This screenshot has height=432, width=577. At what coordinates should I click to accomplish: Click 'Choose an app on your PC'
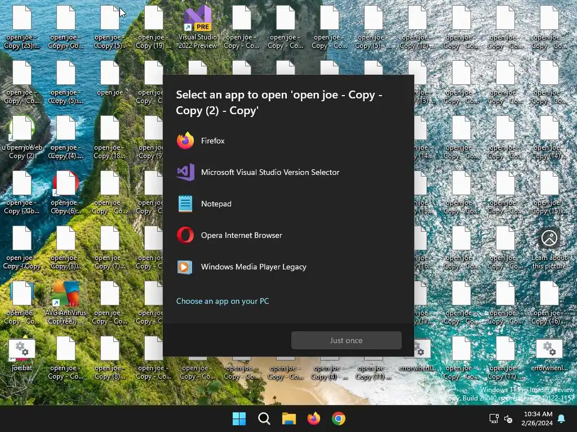223,301
